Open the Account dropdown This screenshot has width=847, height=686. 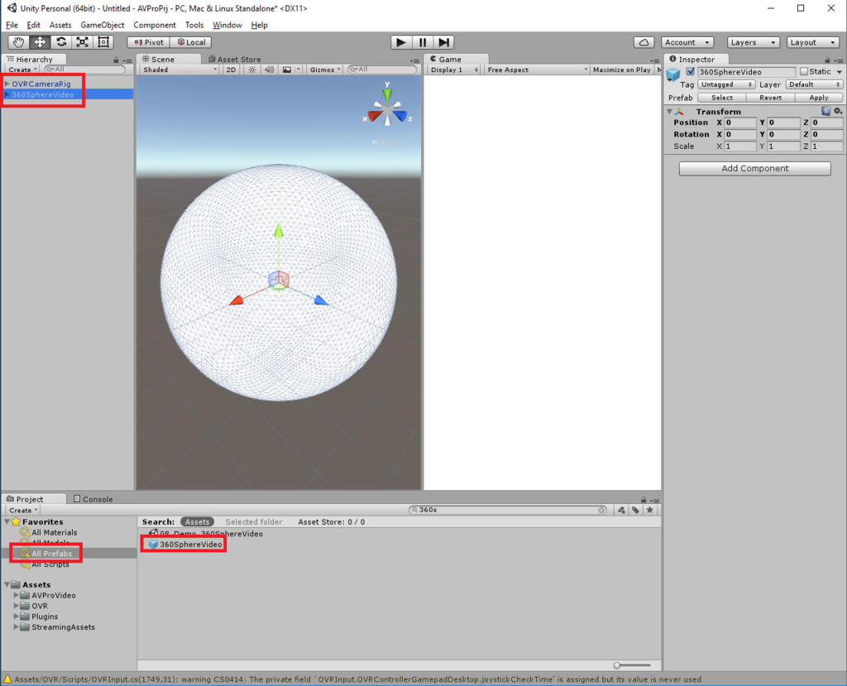click(x=687, y=42)
